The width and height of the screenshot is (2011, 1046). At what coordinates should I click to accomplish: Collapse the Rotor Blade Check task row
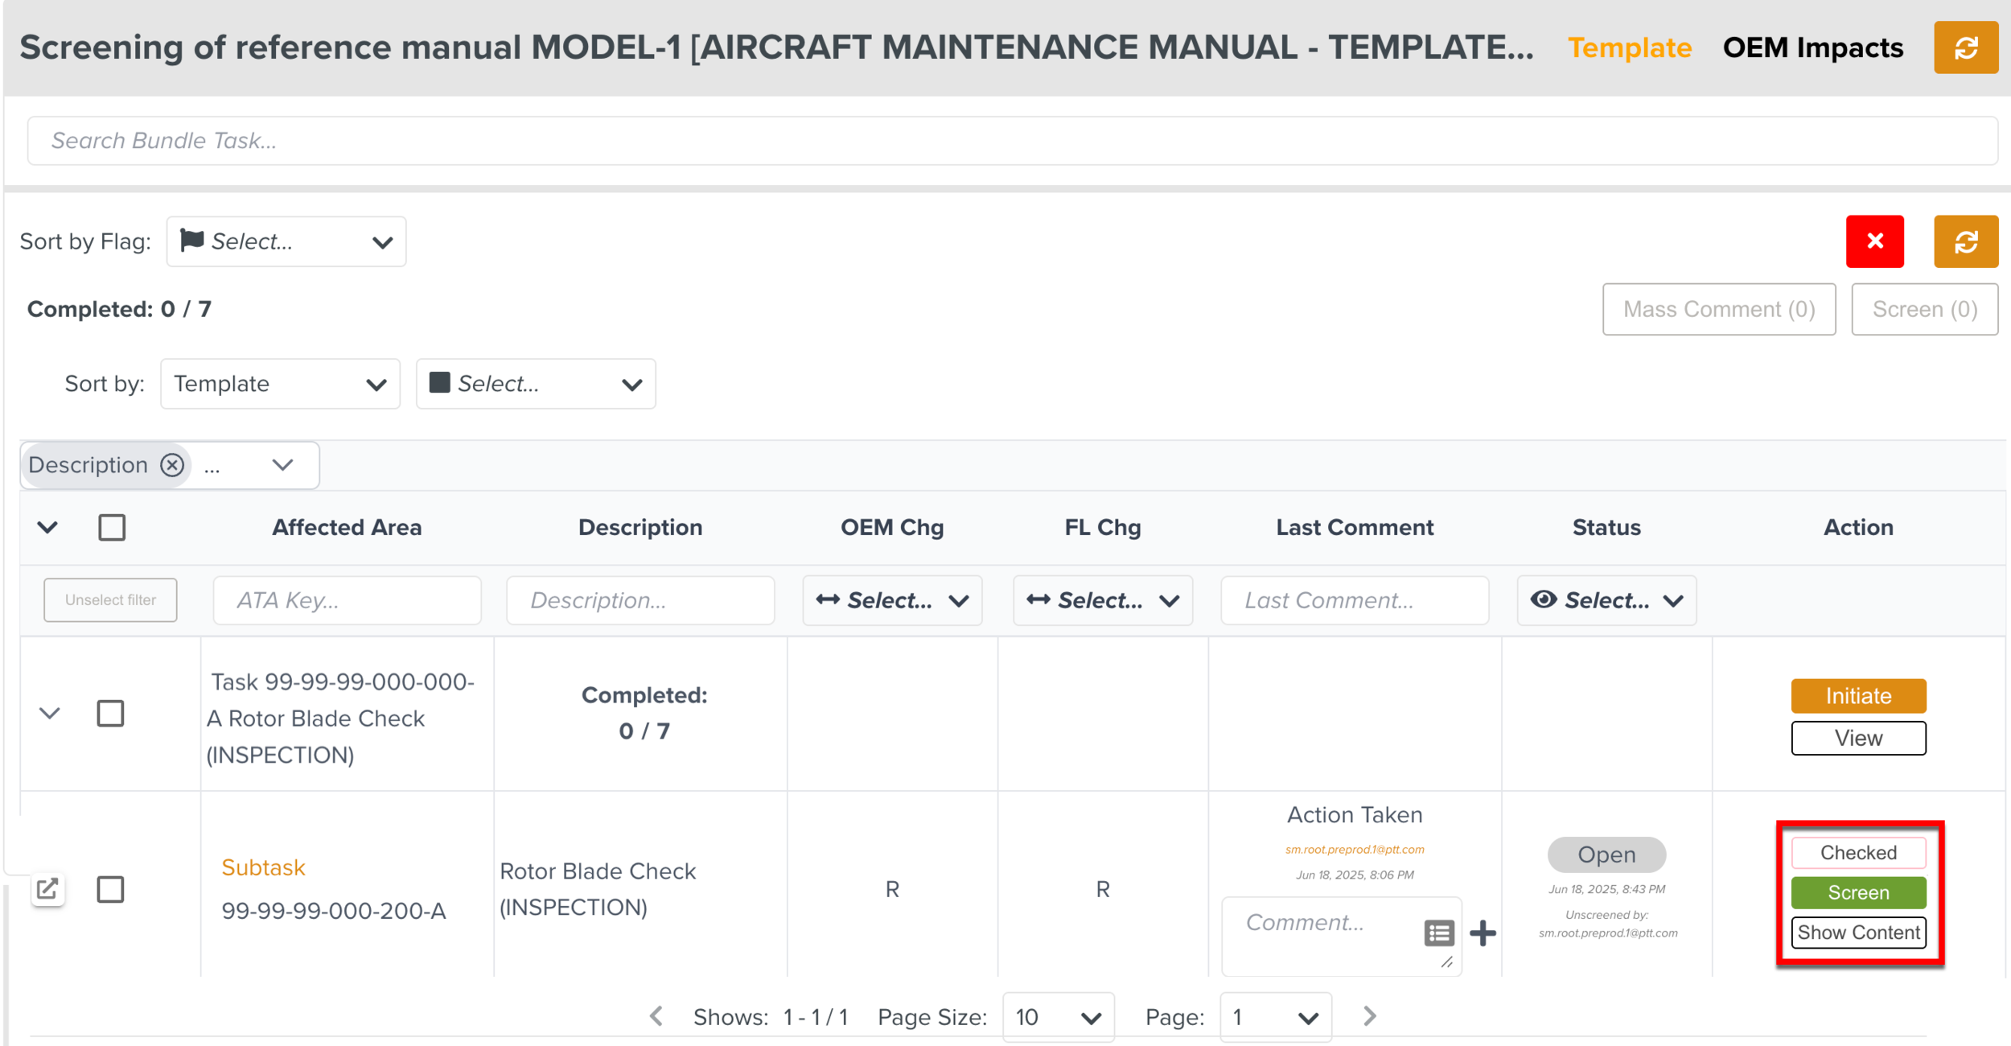pyautogui.click(x=50, y=714)
